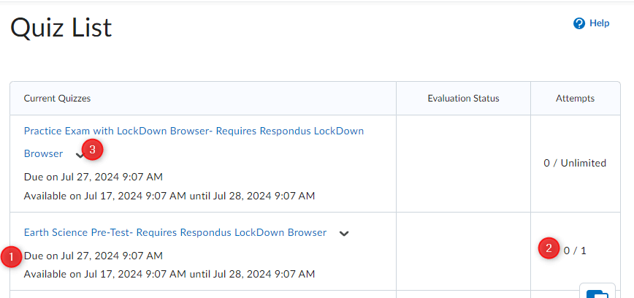This screenshot has height=298, width=634.
Task: Click the blue icon at bottom right corner
Action: (x=597, y=293)
